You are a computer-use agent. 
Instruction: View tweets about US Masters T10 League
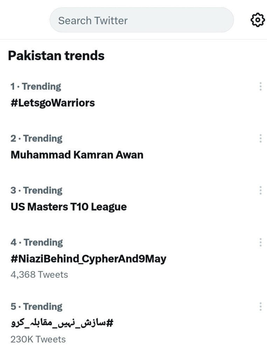[x=69, y=207]
